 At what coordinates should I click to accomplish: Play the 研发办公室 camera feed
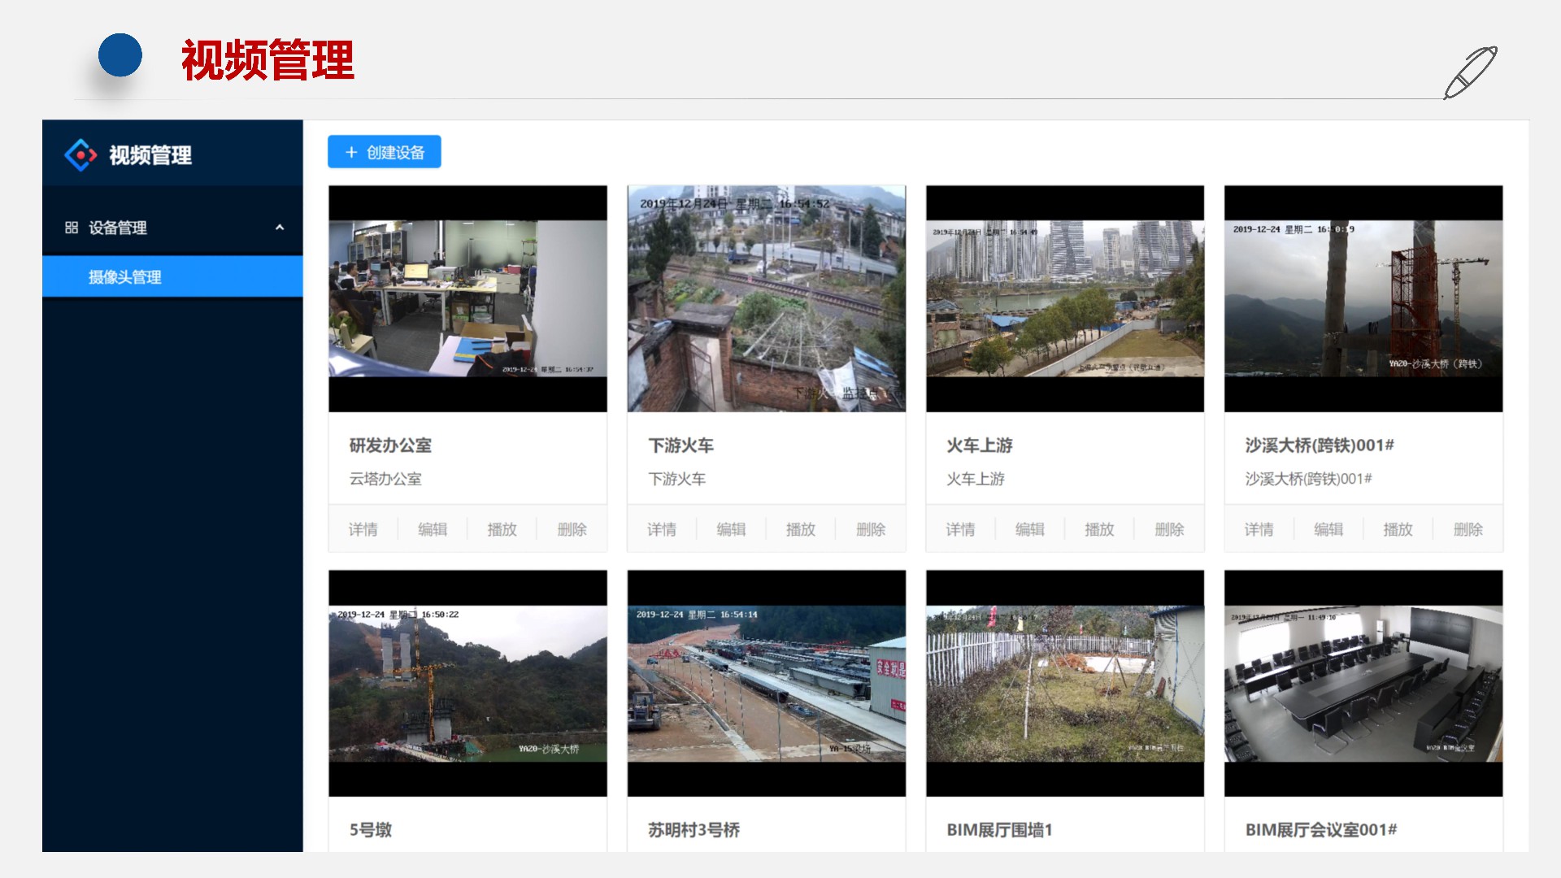(502, 529)
